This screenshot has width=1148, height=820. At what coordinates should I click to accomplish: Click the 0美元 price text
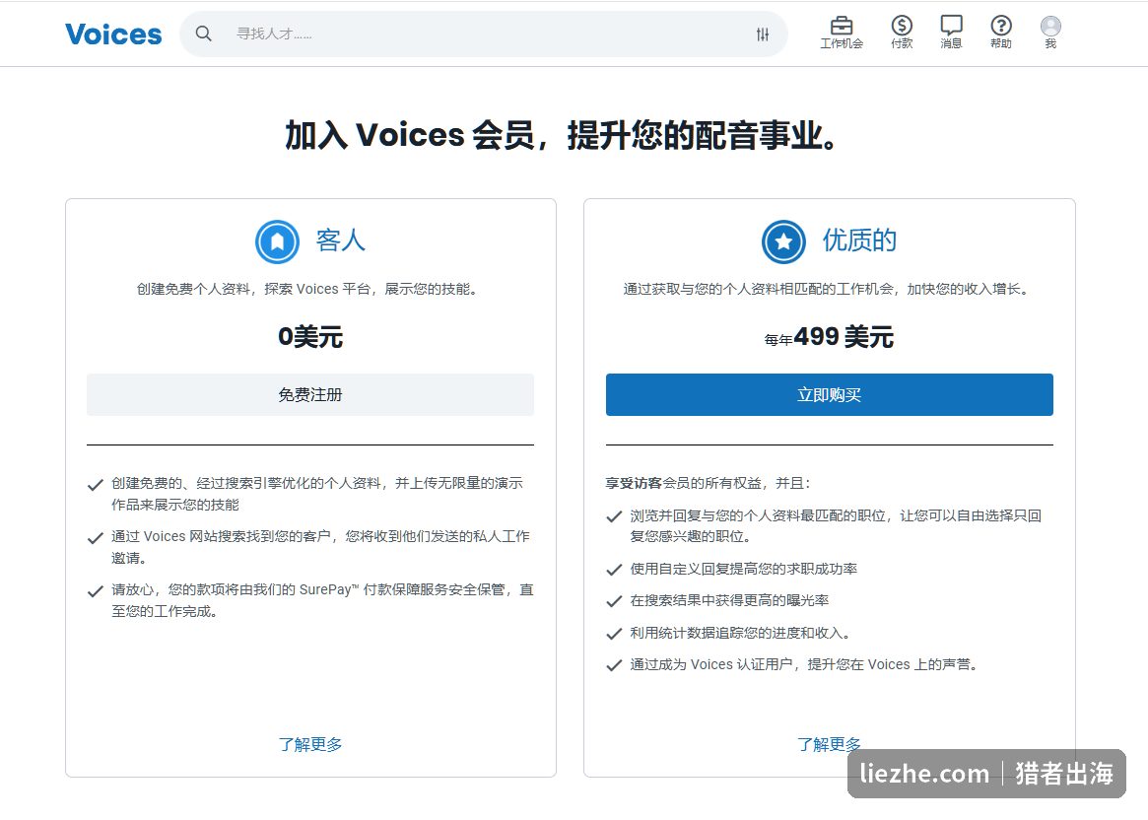click(x=310, y=337)
